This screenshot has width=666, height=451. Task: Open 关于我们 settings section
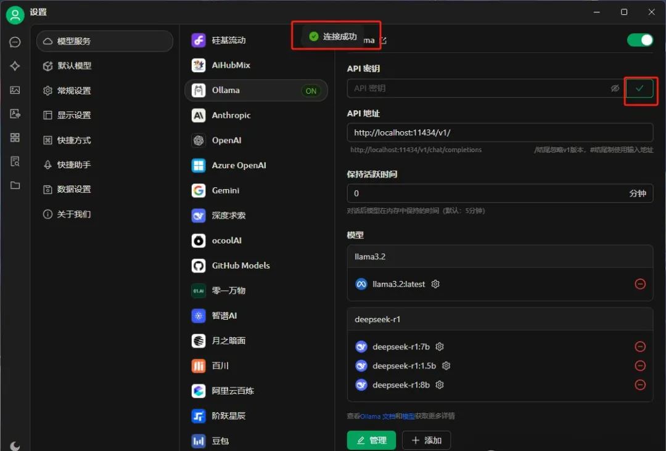click(x=105, y=214)
